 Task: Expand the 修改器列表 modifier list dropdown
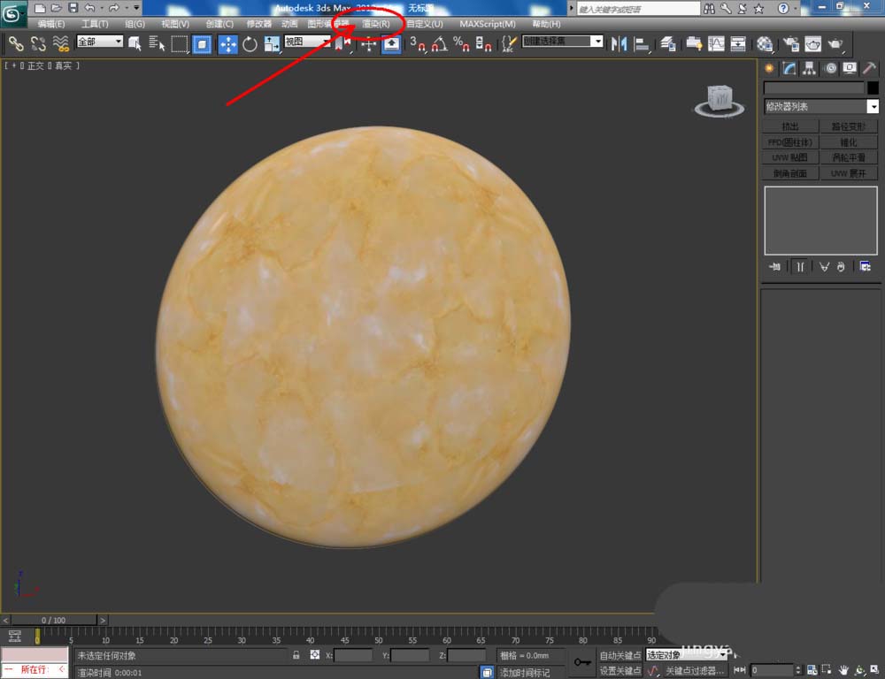pos(873,107)
